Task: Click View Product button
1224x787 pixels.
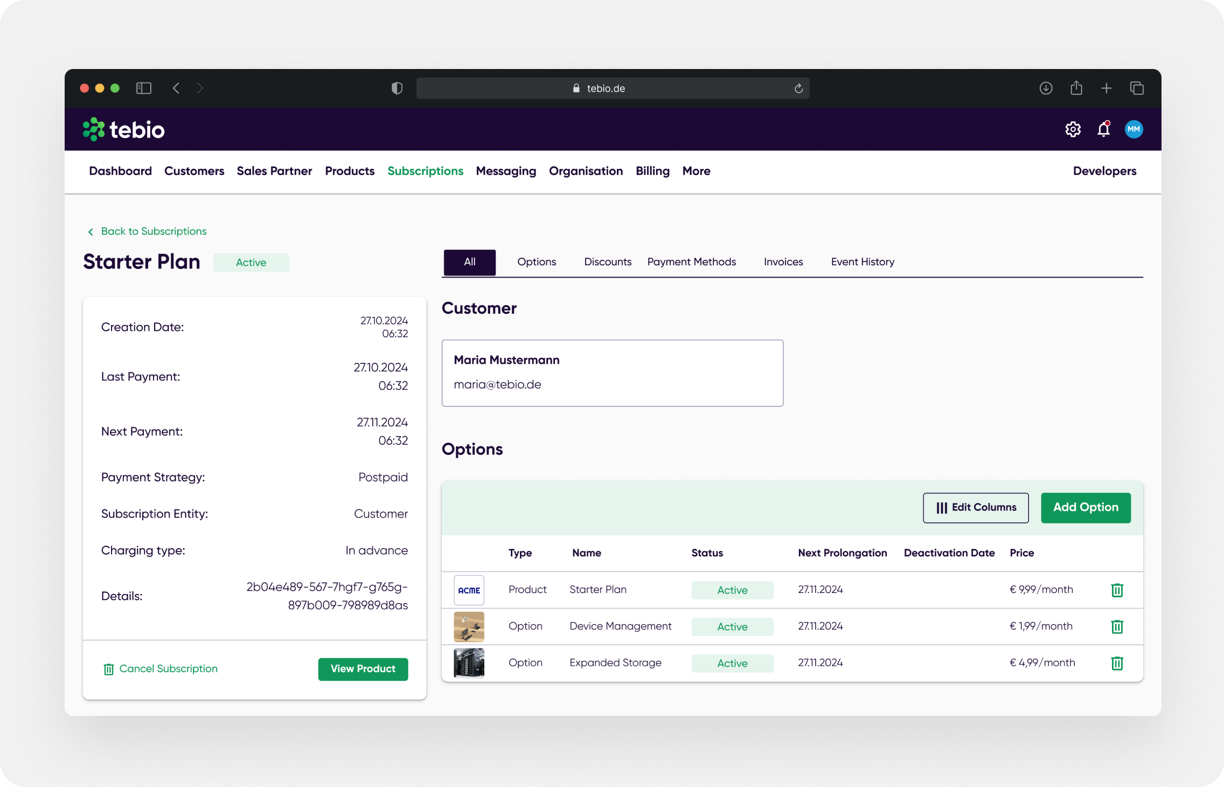Action: tap(362, 668)
